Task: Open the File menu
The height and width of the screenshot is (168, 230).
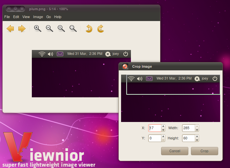Action: pyautogui.click(x=7, y=17)
